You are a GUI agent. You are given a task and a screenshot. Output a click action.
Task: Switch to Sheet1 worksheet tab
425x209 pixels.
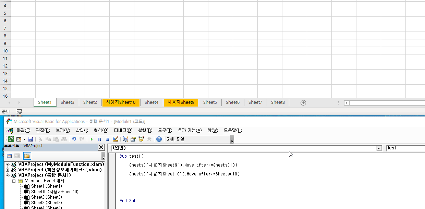(45, 102)
